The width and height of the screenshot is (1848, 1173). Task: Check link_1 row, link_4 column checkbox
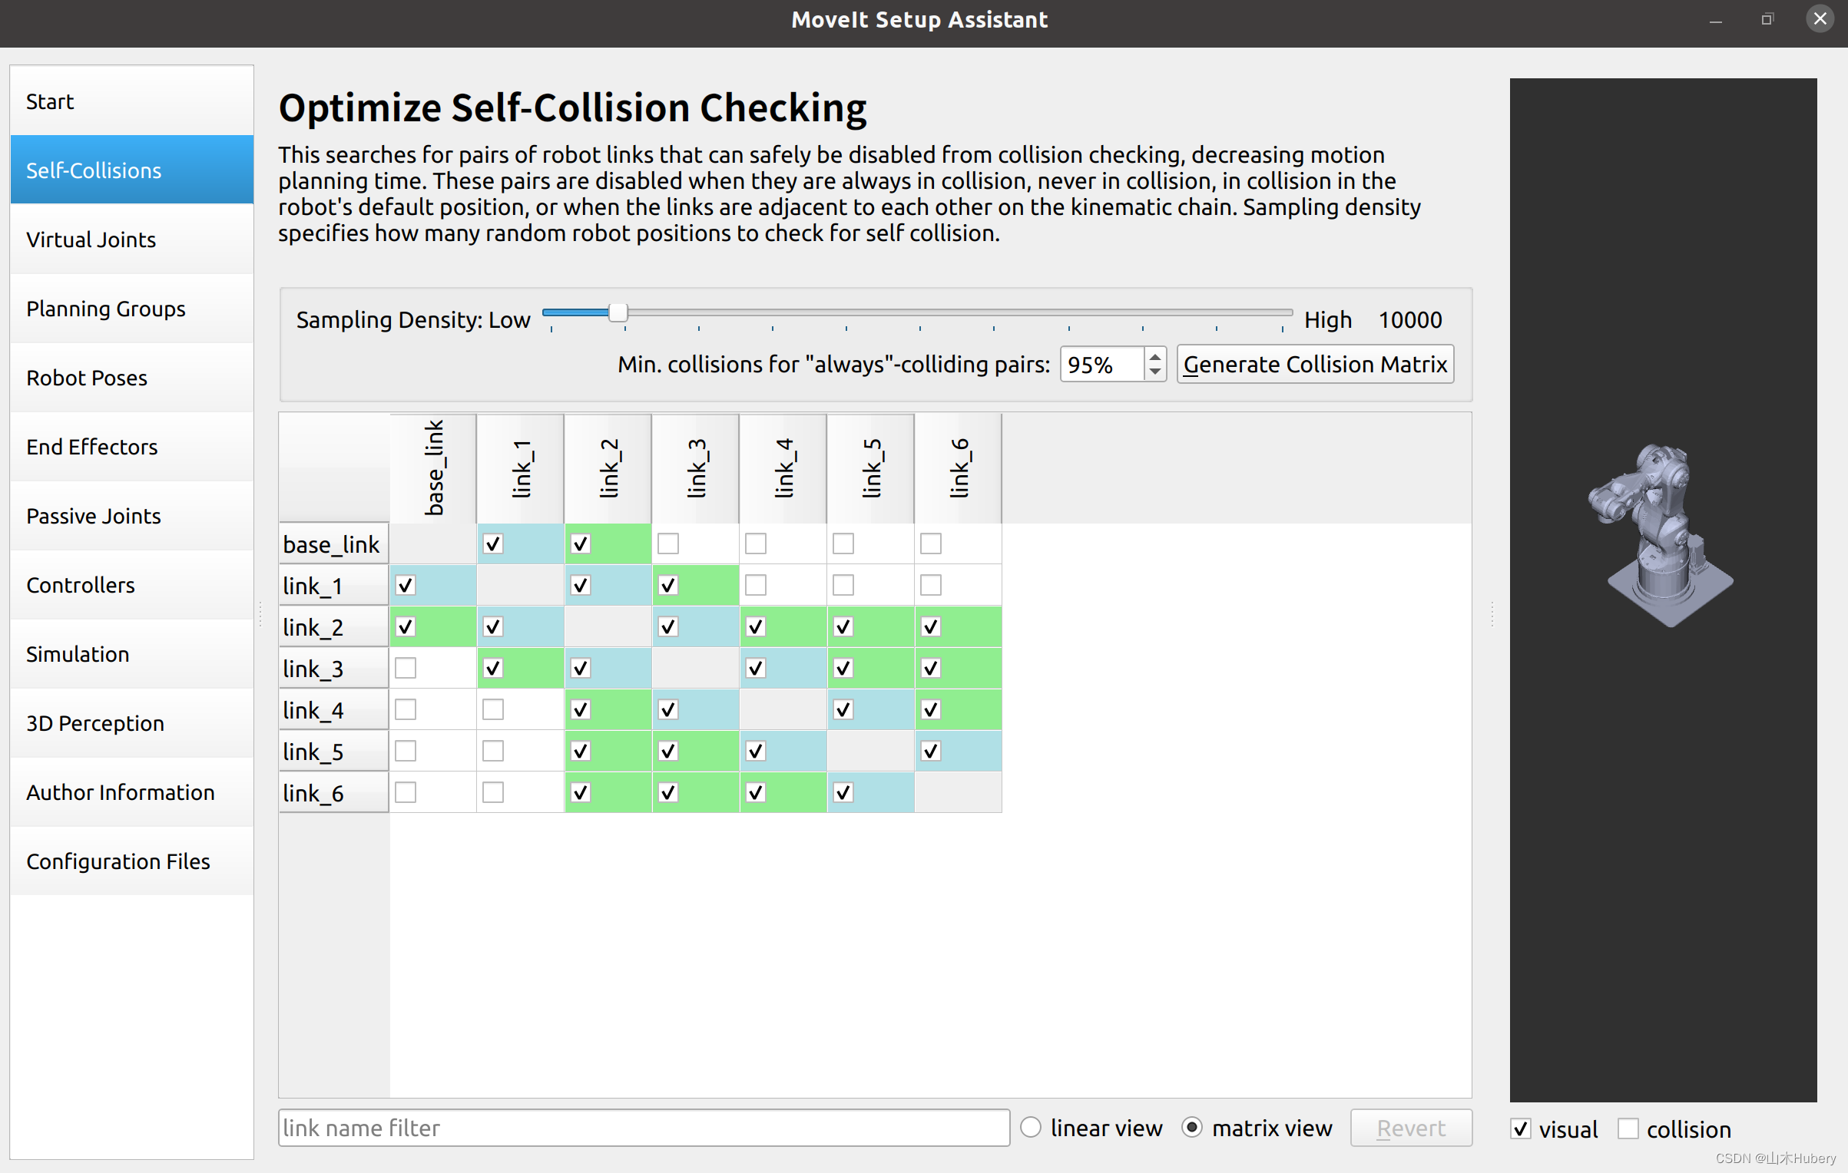tap(756, 585)
